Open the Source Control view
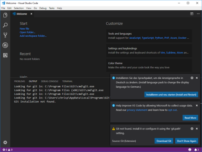 pos(5,35)
